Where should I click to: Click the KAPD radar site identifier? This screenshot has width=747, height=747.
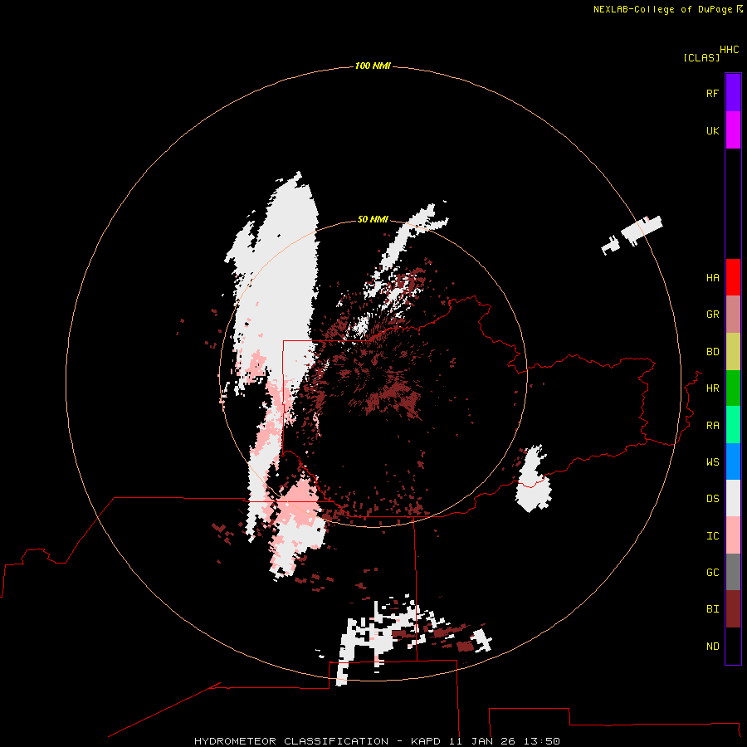(426, 741)
